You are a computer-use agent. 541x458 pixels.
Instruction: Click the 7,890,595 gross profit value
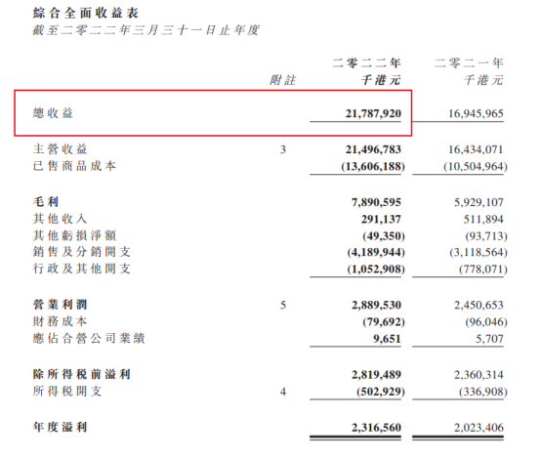pyautogui.click(x=376, y=202)
